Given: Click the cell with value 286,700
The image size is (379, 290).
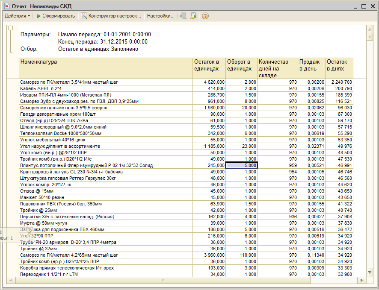Looking at the screenshot, I should (209, 95).
